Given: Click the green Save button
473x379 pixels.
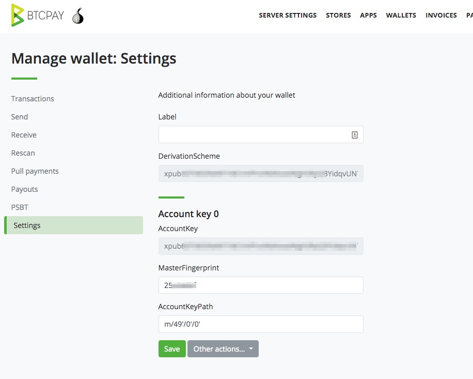Looking at the screenshot, I should pos(172,349).
